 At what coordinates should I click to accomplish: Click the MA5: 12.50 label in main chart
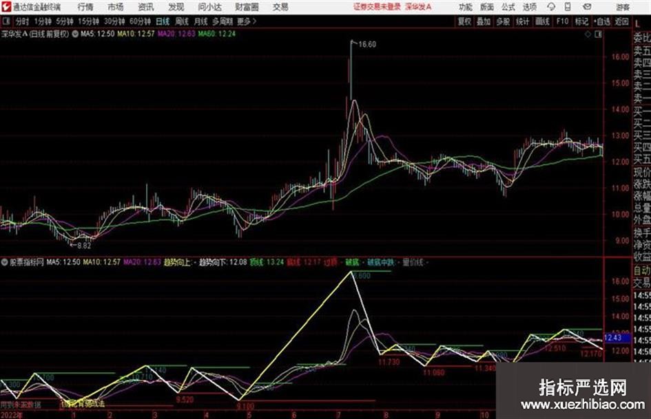point(98,34)
